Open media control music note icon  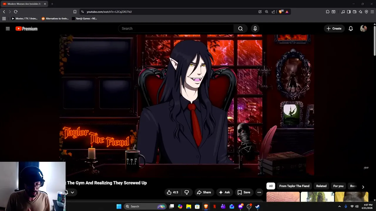pos(343,12)
